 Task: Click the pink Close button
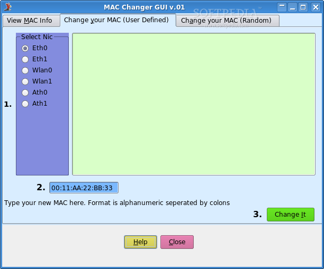pyautogui.click(x=177, y=242)
